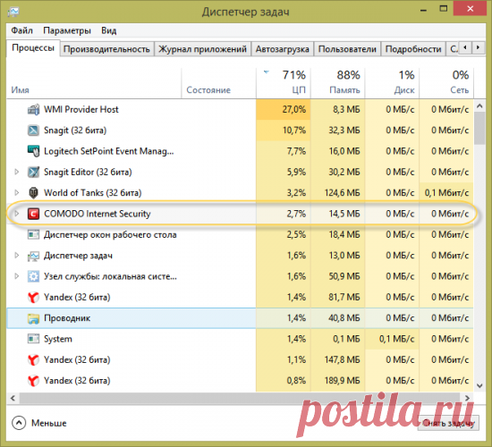The image size is (492, 447).
Task: Click the Snagit (32 бита) process icon
Action: 34,131
